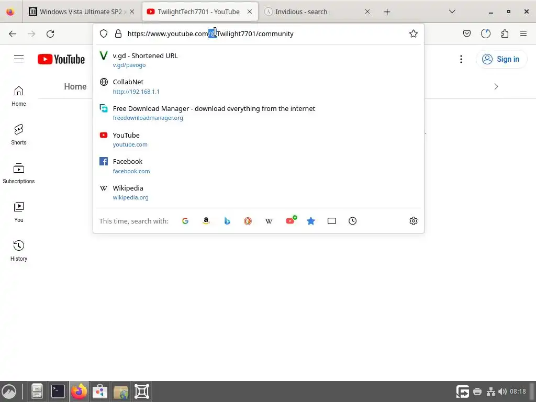
Task: Open Subscriptions in the sidebar
Action: [x=19, y=173]
